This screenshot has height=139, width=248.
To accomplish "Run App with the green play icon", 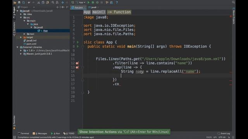I will click(x=89, y=2).
